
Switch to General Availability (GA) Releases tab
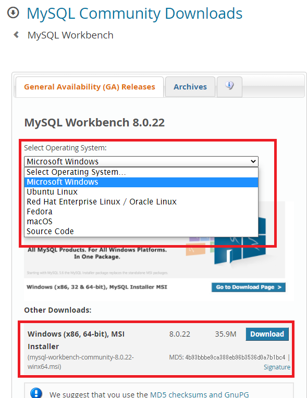coord(90,87)
